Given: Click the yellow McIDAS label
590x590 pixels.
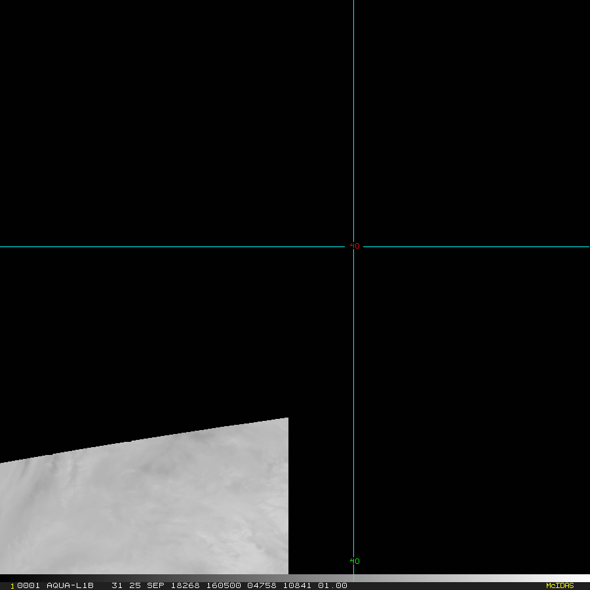Looking at the screenshot, I should 559,586.
